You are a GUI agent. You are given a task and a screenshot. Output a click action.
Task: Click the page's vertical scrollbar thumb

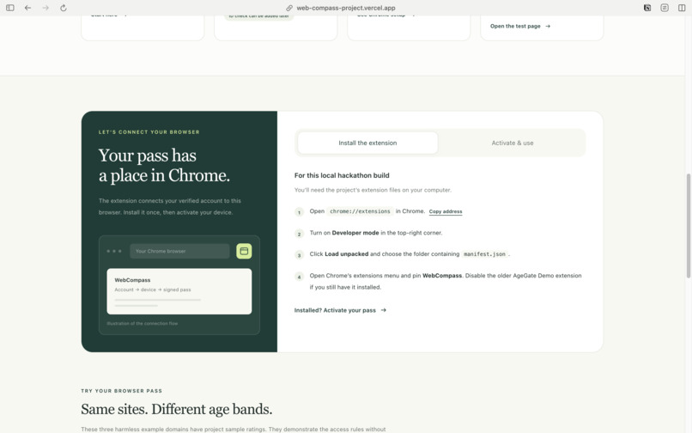[688, 225]
